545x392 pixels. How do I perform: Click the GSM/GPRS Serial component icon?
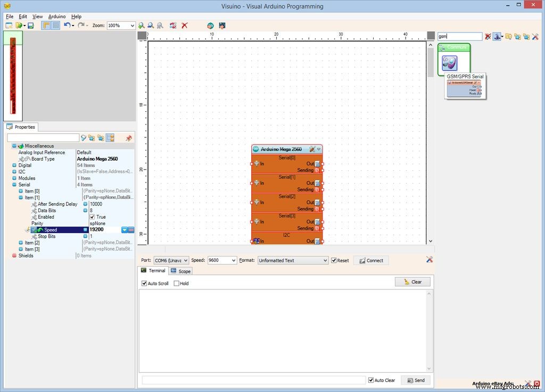tap(450, 63)
